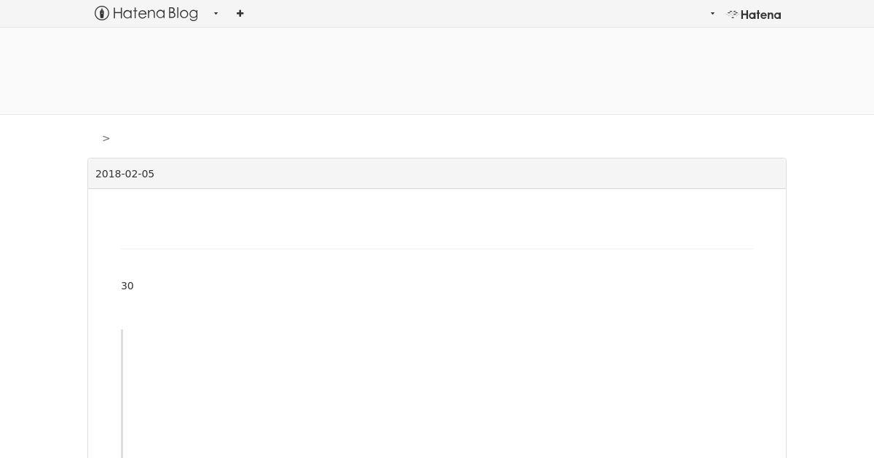Go to Hatena Blog home via wordmark
The height and width of the screenshot is (458, 874).
155,13
